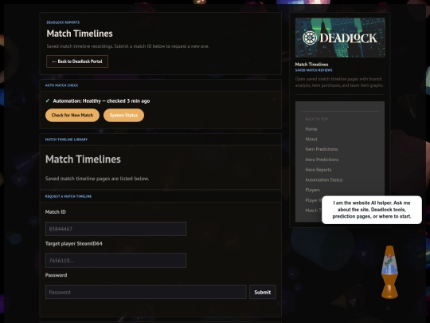
Task: Focus the Target player SteamID64 field
Action: [x=115, y=260]
